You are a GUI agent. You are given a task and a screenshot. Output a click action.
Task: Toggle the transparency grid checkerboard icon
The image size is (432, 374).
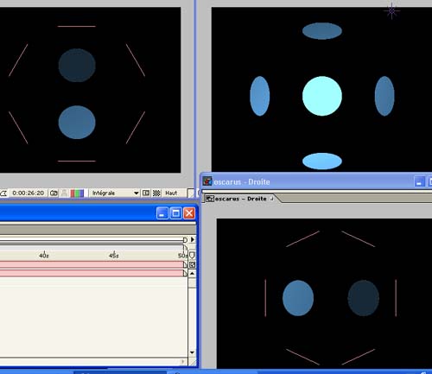156,193
